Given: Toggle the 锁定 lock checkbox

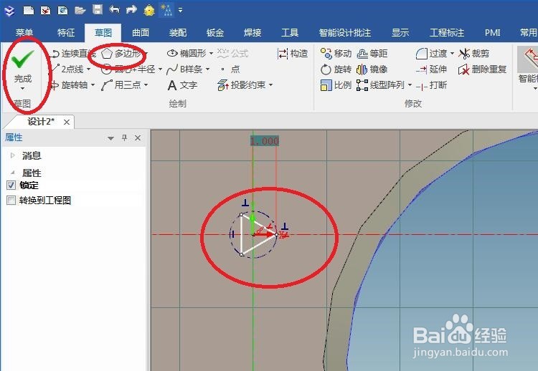Looking at the screenshot, I should (11, 185).
